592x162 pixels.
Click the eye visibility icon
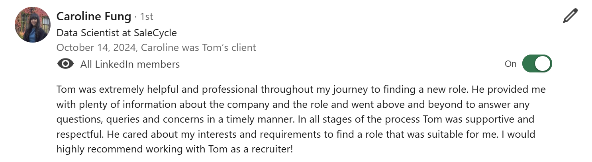point(65,64)
